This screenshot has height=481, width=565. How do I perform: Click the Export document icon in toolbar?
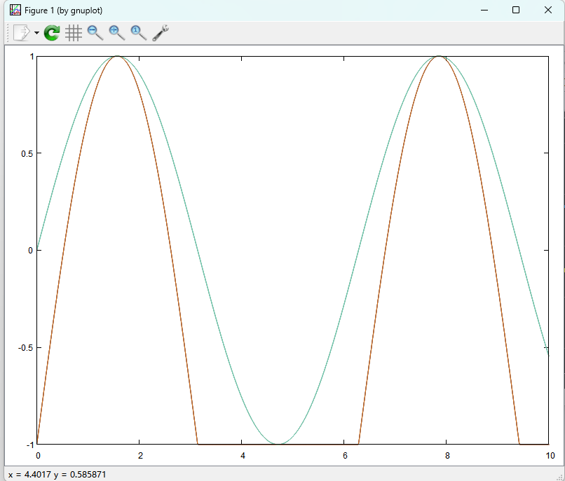(x=21, y=33)
